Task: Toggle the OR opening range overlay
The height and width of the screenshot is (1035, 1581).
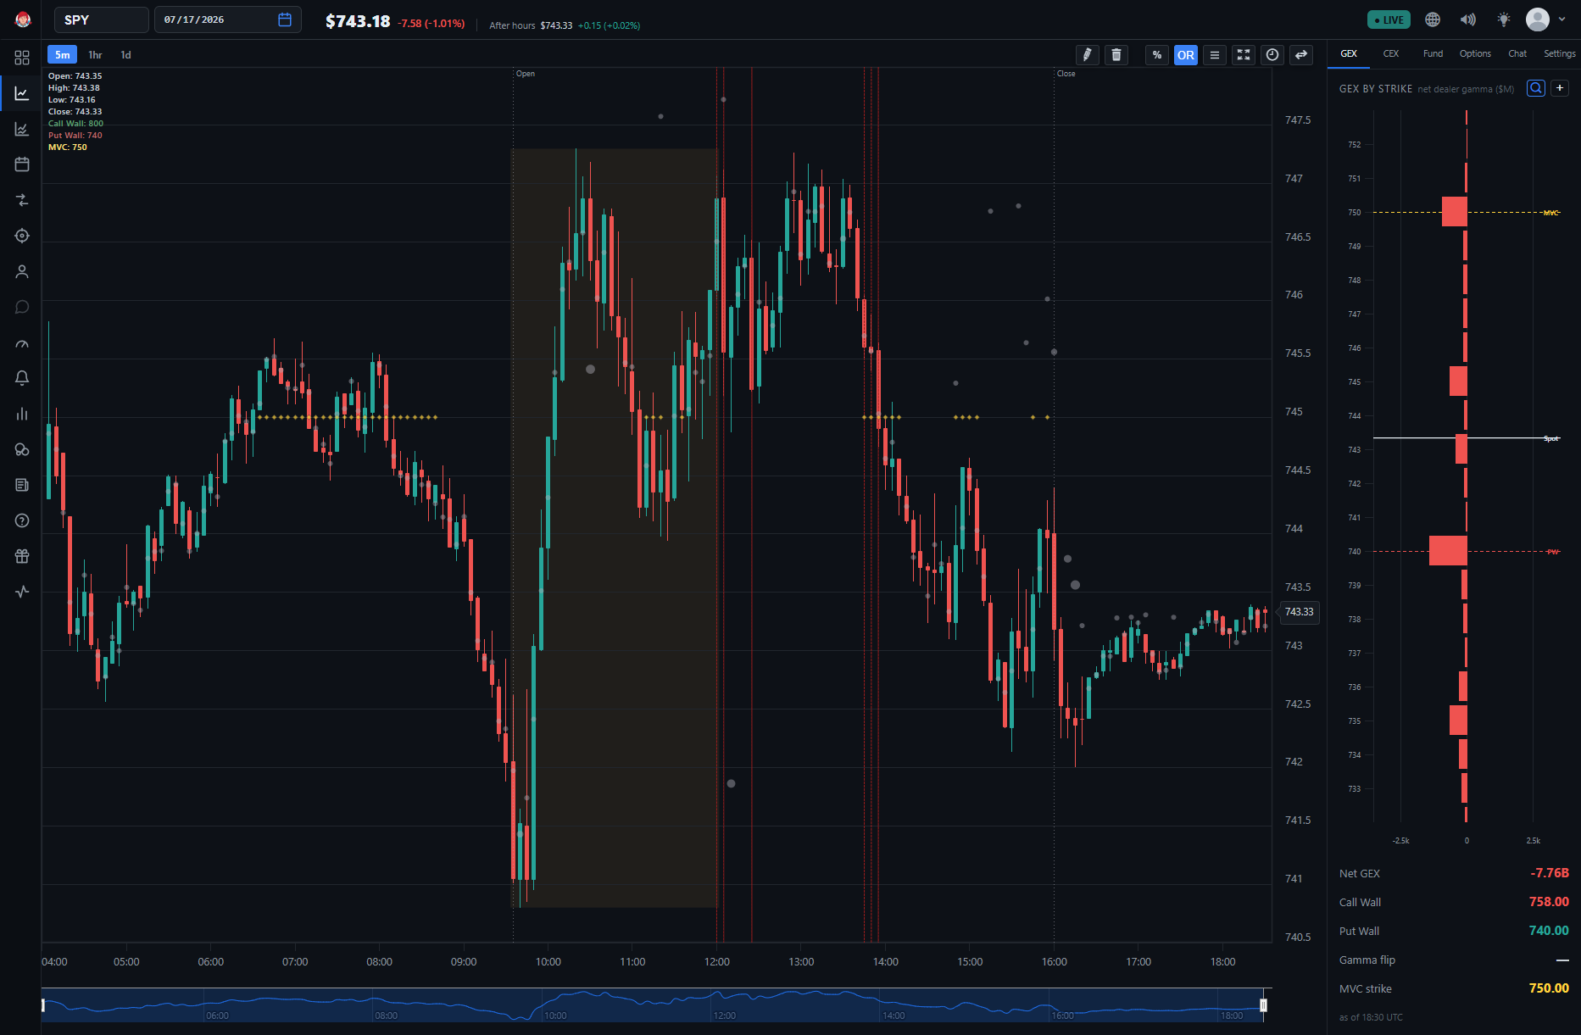Action: (1186, 55)
